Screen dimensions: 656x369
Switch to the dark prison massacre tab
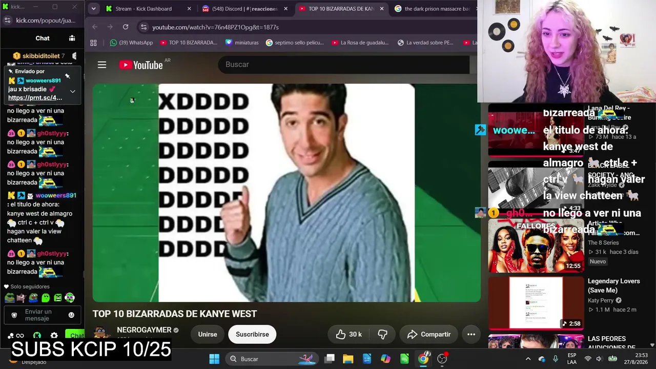[436, 9]
